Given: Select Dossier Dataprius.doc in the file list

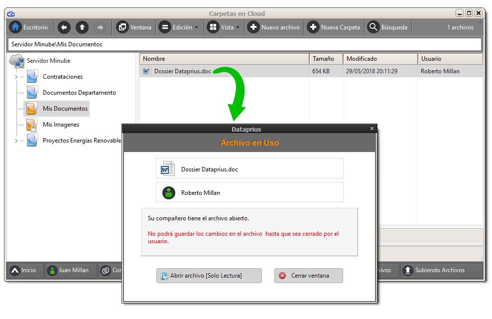Looking at the screenshot, I should (x=183, y=71).
